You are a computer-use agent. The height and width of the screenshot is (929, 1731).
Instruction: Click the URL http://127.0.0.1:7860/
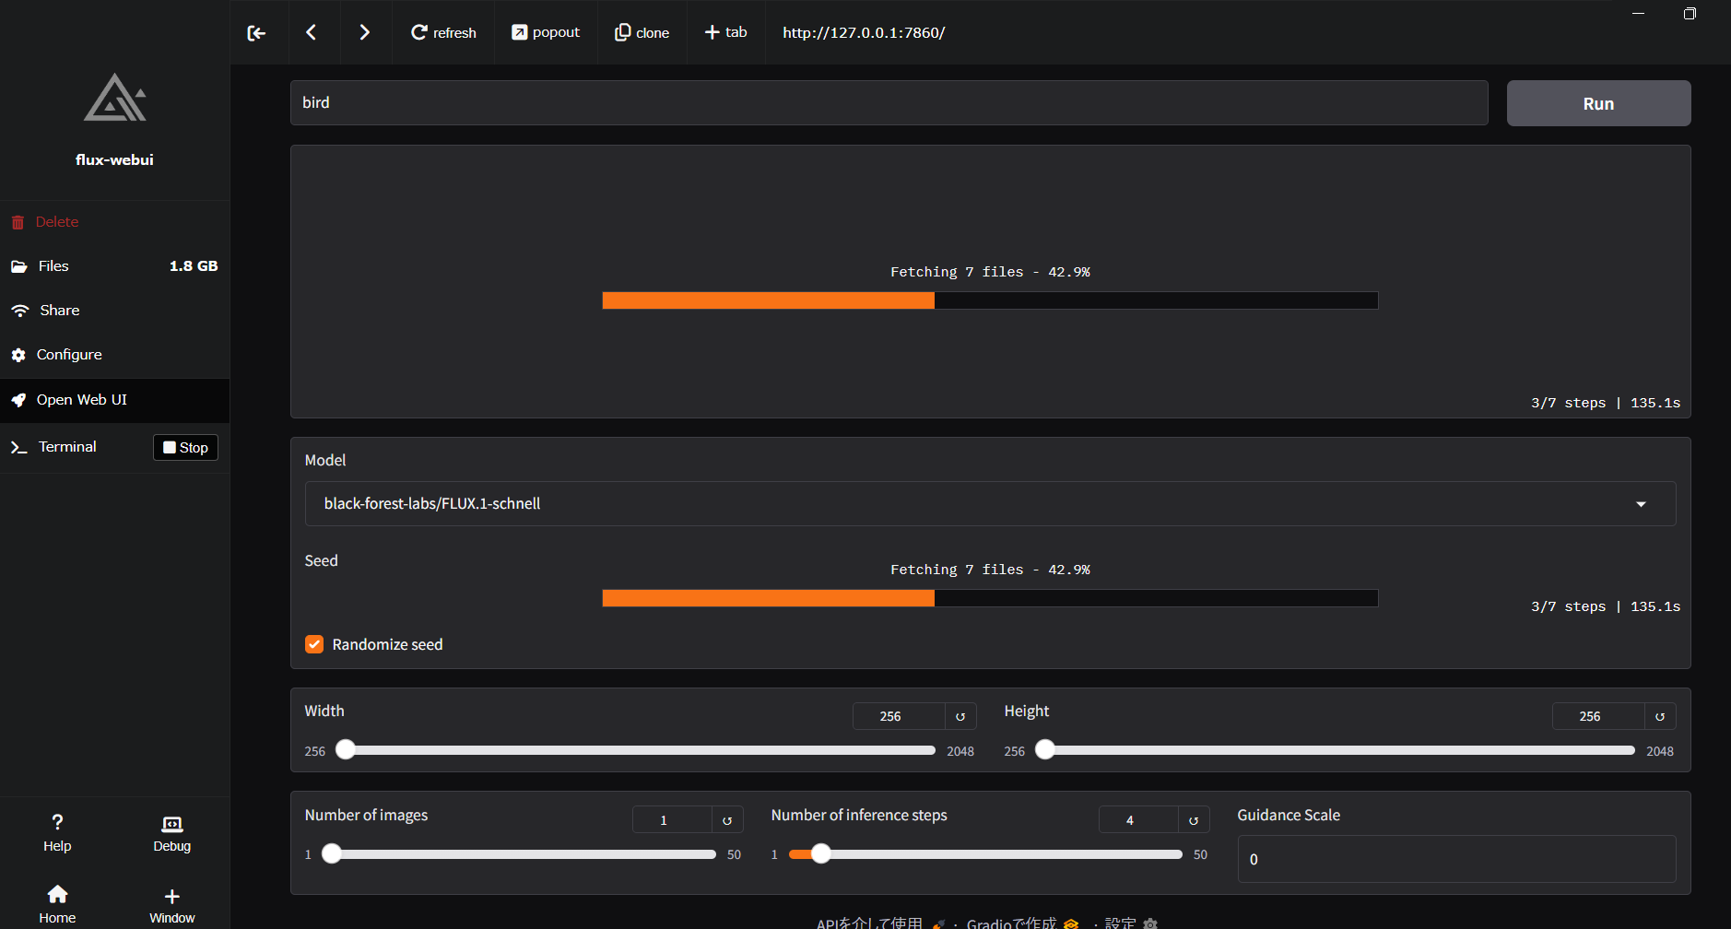(x=864, y=32)
